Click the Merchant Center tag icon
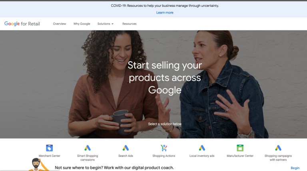 (49, 148)
